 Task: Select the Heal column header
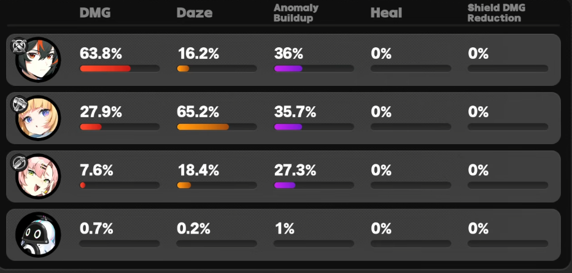(x=386, y=13)
